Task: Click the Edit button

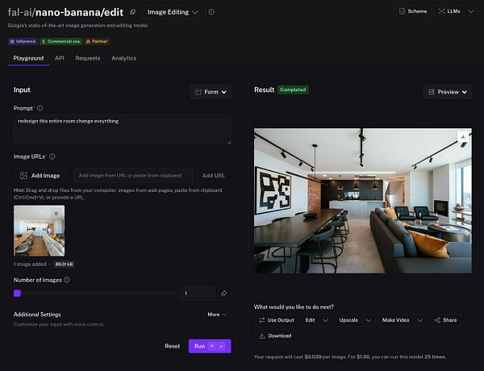Action: (311, 320)
